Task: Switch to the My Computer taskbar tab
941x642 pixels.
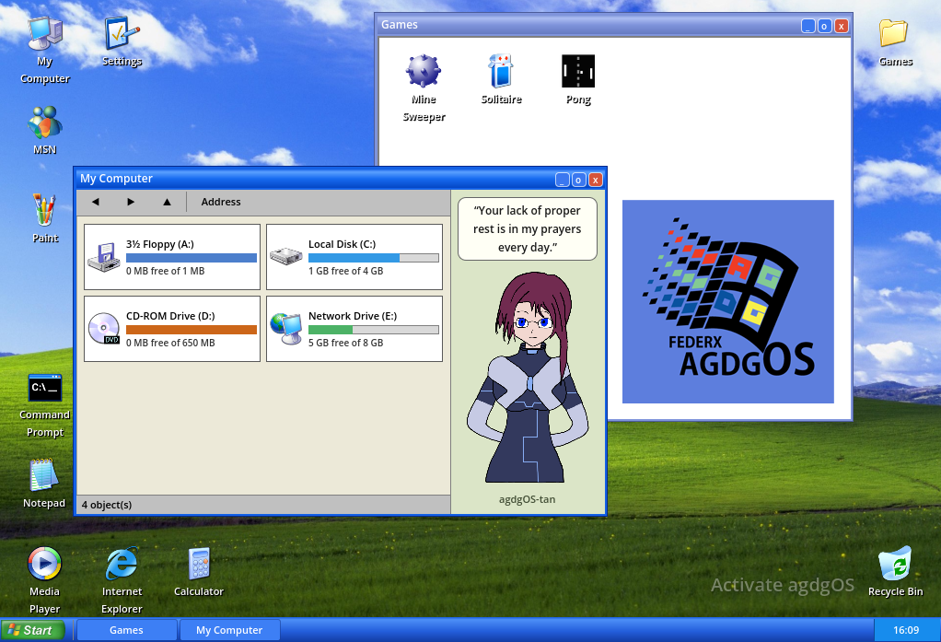Action: 229,630
